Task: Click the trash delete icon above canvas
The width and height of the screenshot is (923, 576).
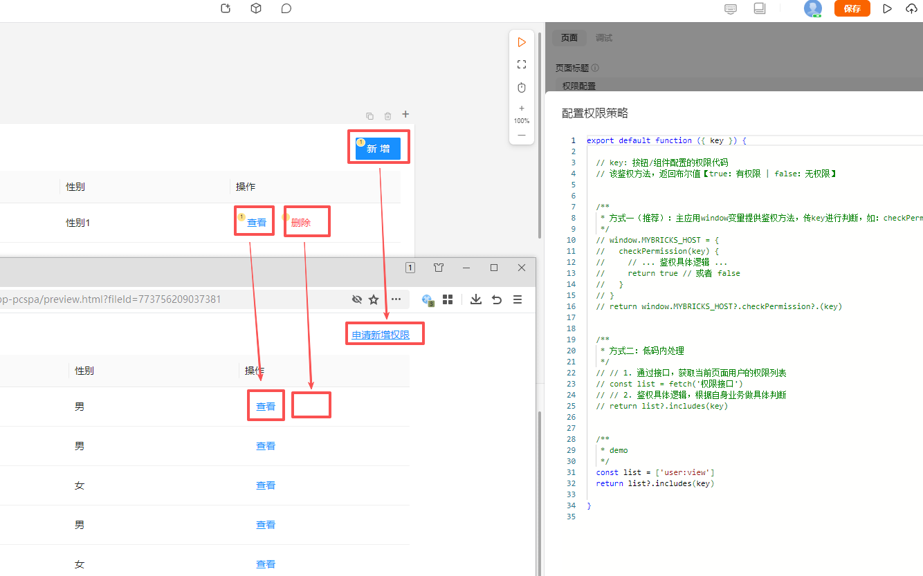Action: tap(387, 115)
